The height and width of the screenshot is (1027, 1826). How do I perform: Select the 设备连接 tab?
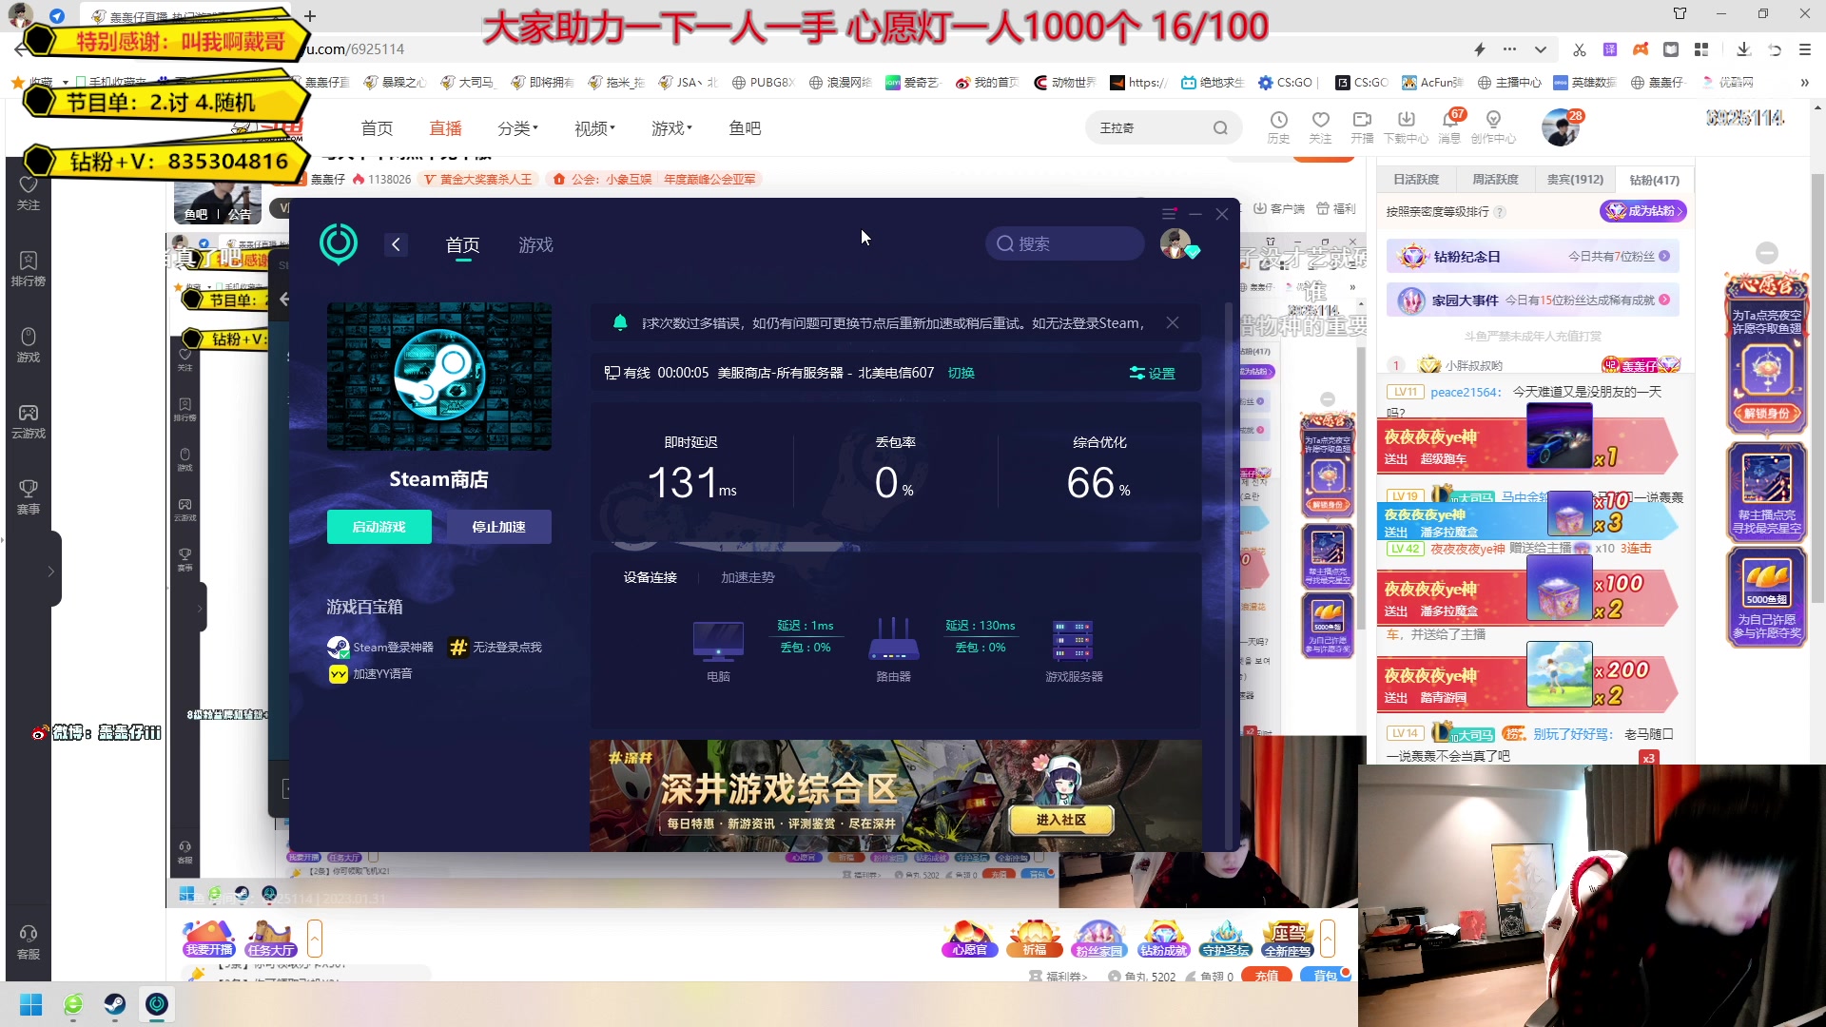(651, 577)
